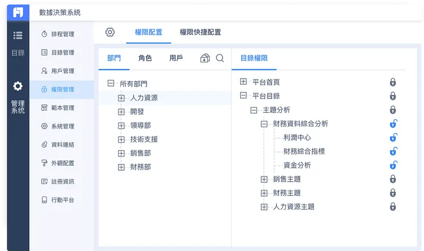Click the permission inheritance box-lock icon
Image resolution: width=424 pixels, height=251 pixels.
(x=205, y=58)
